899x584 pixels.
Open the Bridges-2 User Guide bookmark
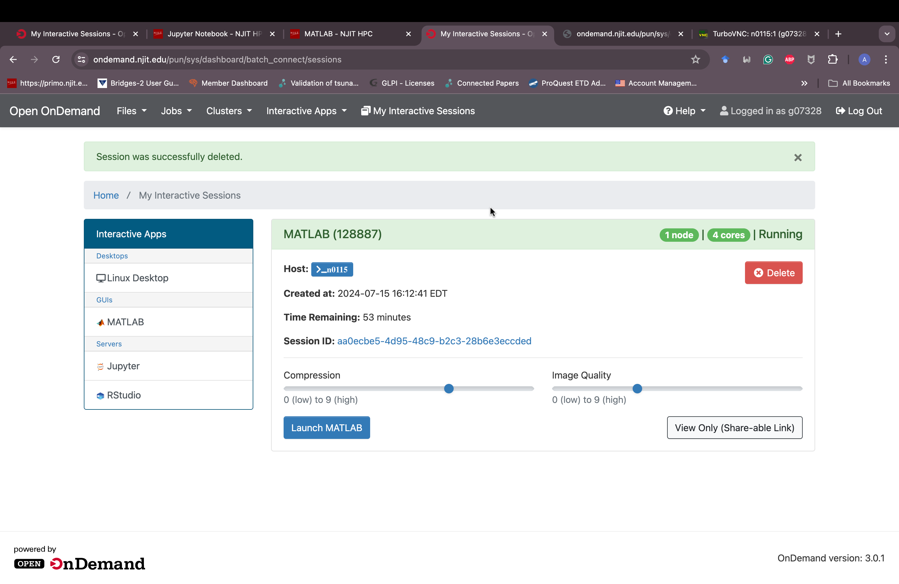coord(138,83)
